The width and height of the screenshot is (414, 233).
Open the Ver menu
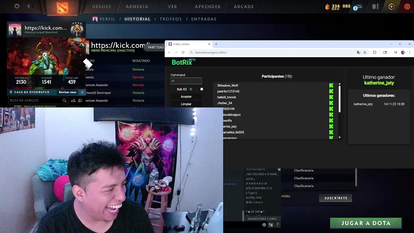172,6
